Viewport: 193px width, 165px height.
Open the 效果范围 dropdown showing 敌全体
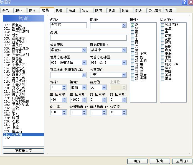(x=68, y=50)
